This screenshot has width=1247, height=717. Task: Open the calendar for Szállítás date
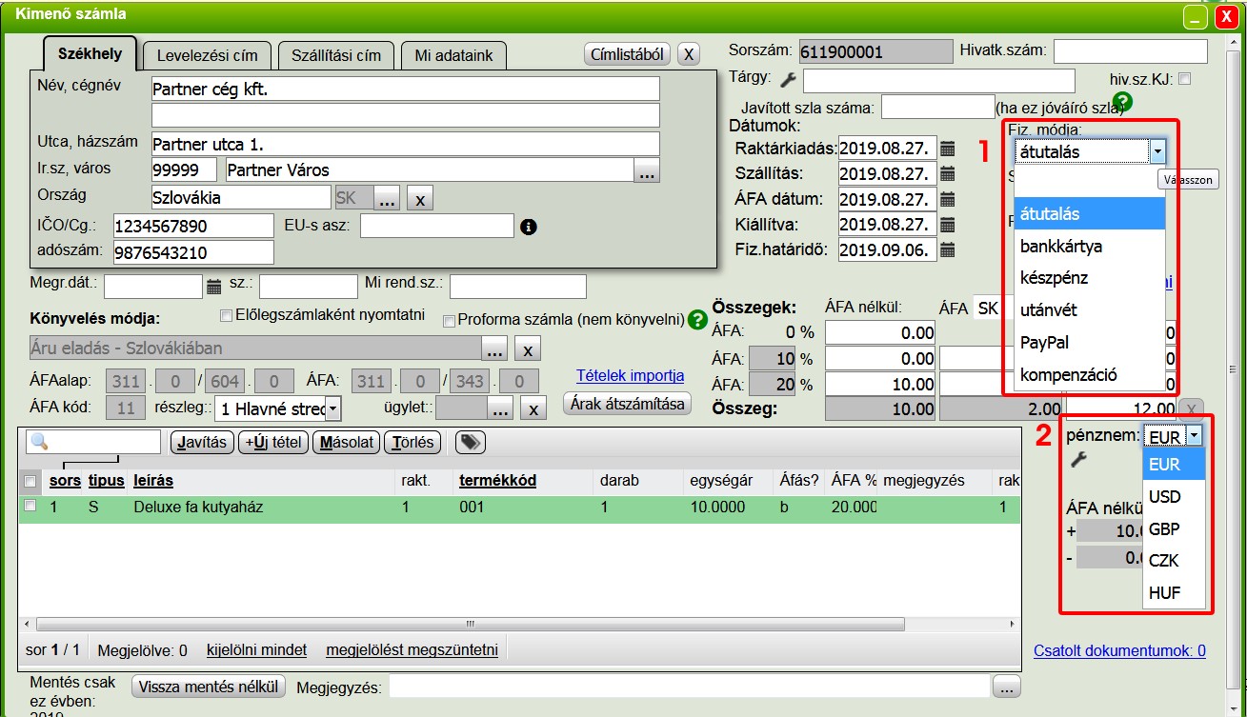point(947,174)
